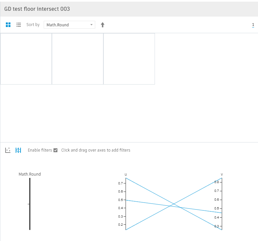Uncheck the Enable filters checkbox
The width and height of the screenshot is (258, 241).
pos(56,150)
